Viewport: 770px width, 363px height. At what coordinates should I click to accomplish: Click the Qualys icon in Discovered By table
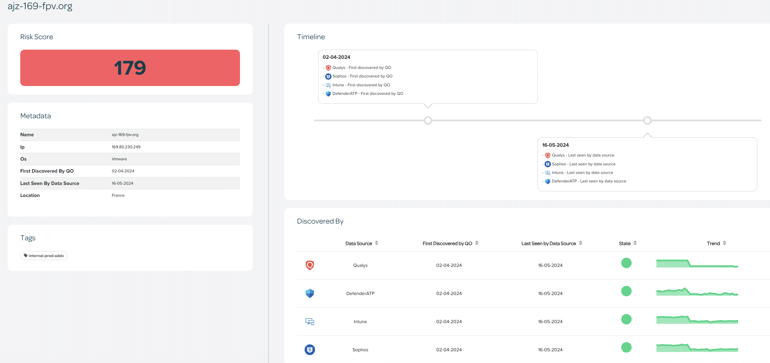(310, 265)
